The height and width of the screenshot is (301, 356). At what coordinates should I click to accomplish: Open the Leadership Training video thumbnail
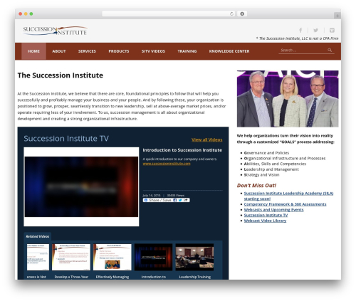pyautogui.click(x=194, y=257)
